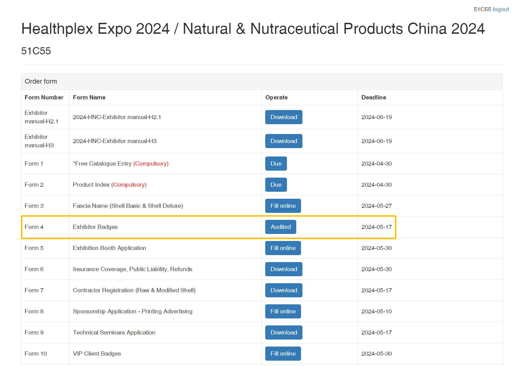Viewport: 526px width, 366px height.
Task: Download the Technical Seminars Application
Action: click(x=284, y=332)
